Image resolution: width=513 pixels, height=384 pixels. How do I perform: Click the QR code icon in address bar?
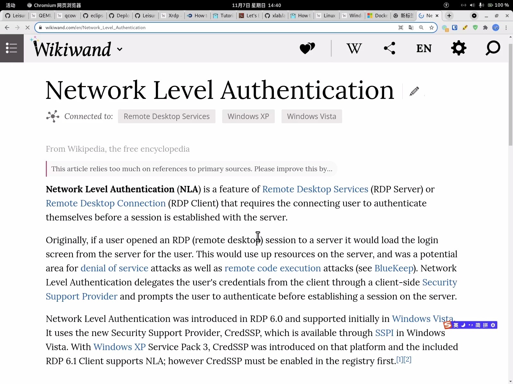[x=401, y=28]
